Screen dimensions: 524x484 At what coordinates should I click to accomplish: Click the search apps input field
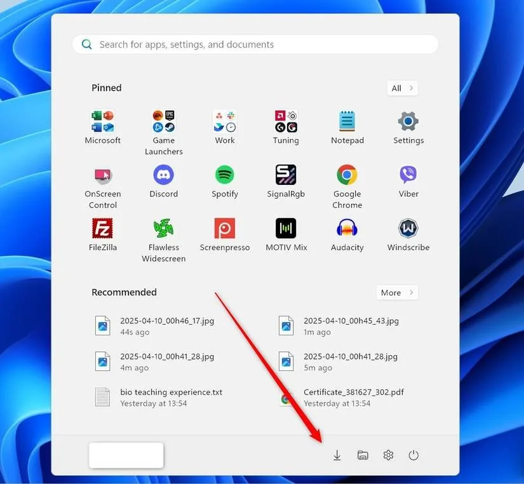255,44
